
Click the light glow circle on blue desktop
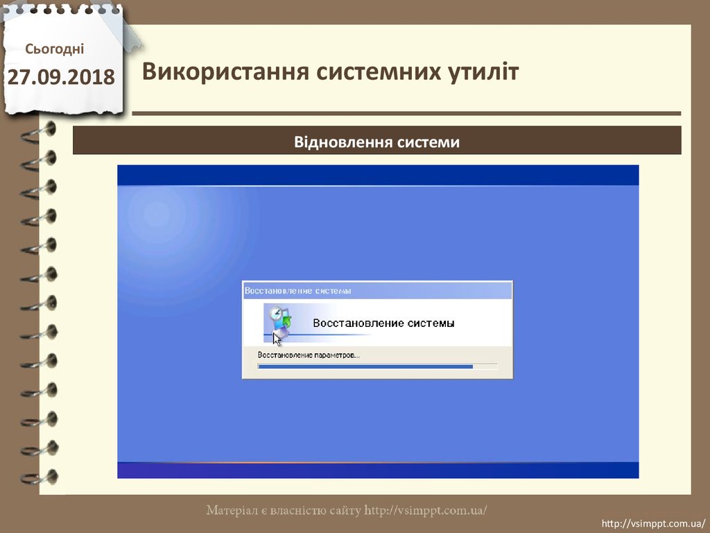tap(157, 217)
